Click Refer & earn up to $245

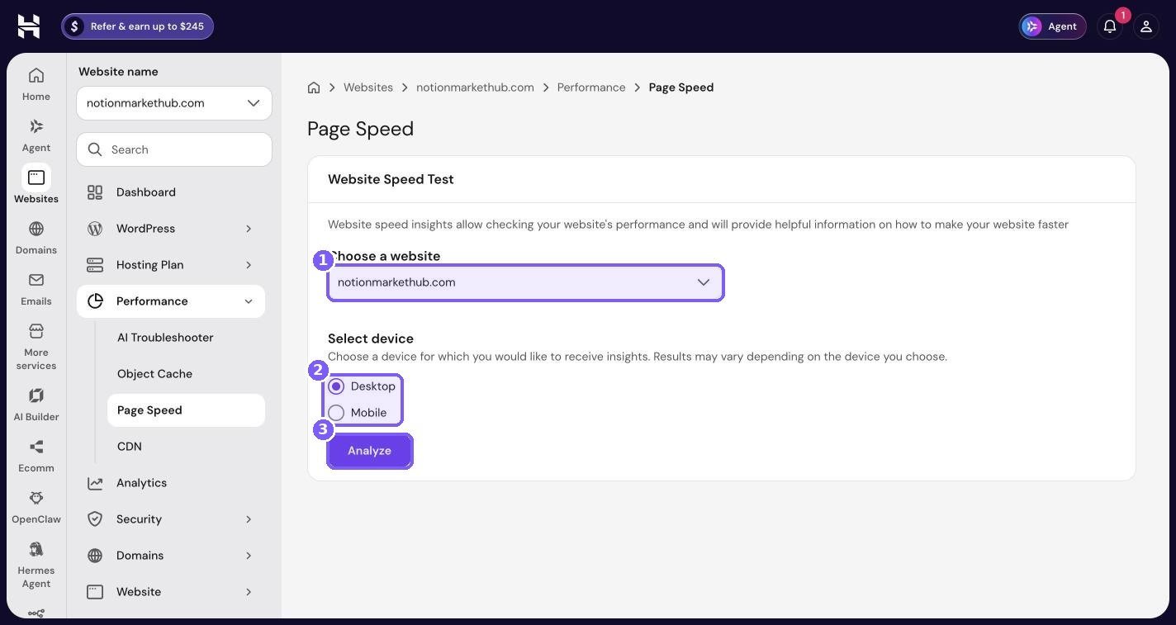pyautogui.click(x=137, y=26)
